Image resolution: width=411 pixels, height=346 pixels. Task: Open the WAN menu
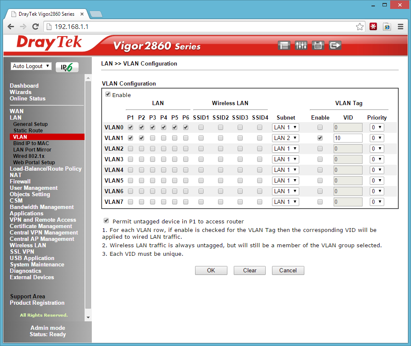[x=17, y=112]
